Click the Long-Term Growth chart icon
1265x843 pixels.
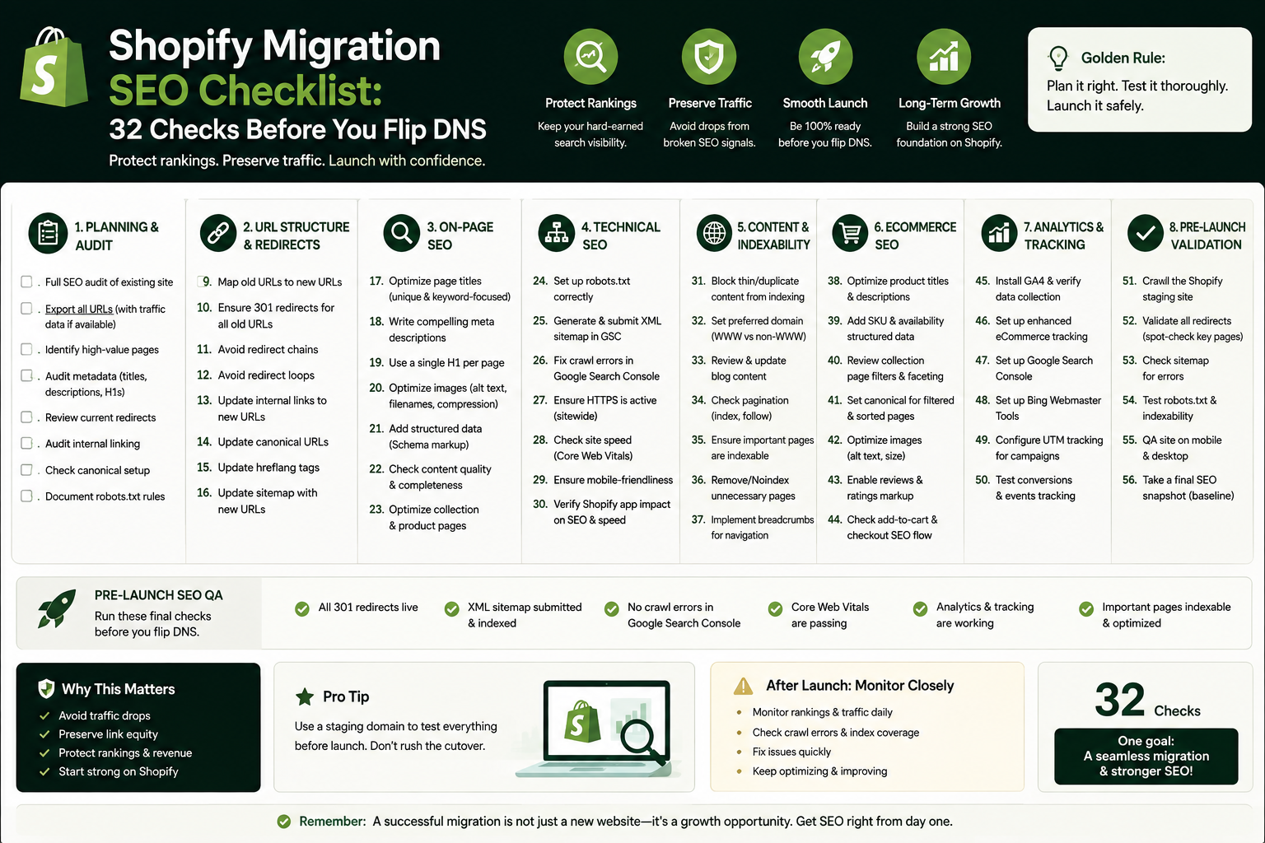click(x=944, y=57)
